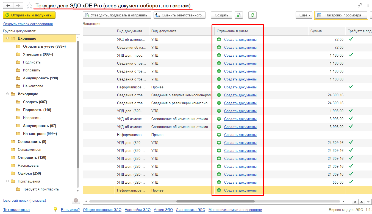Image resolution: width=372 pixels, height=214 pixels.
Task: Click Сведения о закупке комиссионером cell
Action: (x=181, y=95)
